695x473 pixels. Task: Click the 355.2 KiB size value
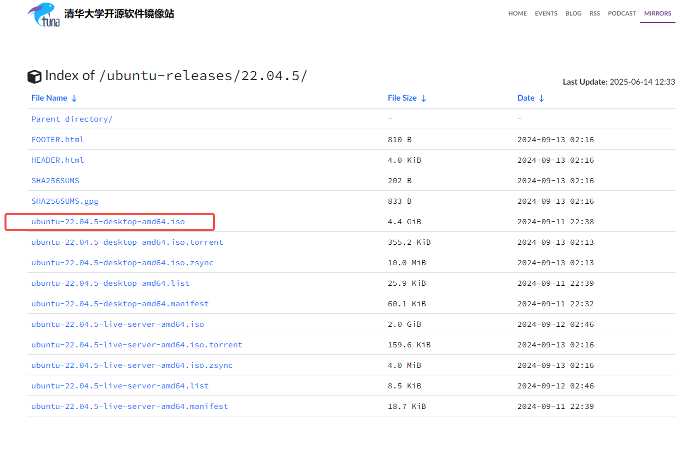tap(409, 242)
